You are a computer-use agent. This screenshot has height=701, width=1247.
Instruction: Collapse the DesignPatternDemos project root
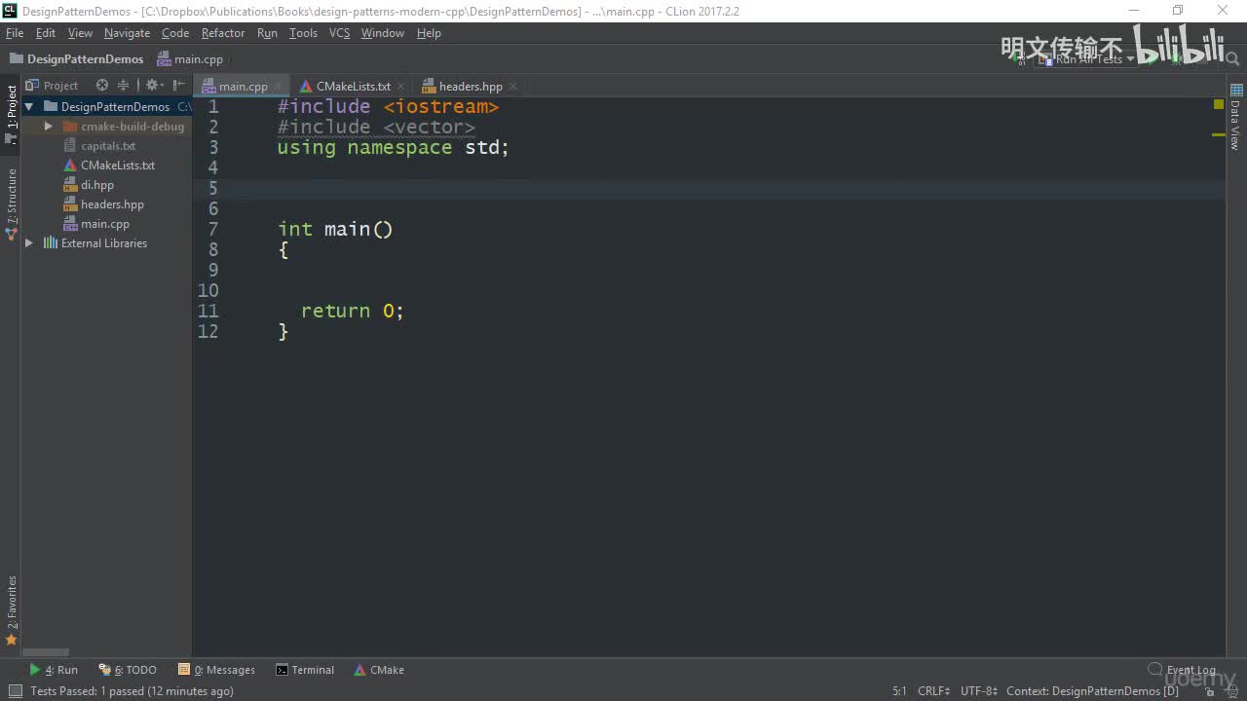coord(29,107)
